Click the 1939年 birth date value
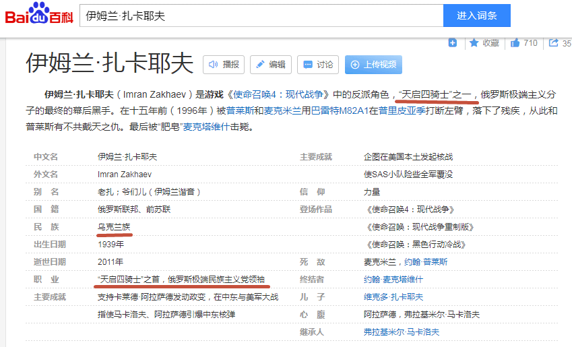The width and height of the screenshot is (572, 347). 110,245
